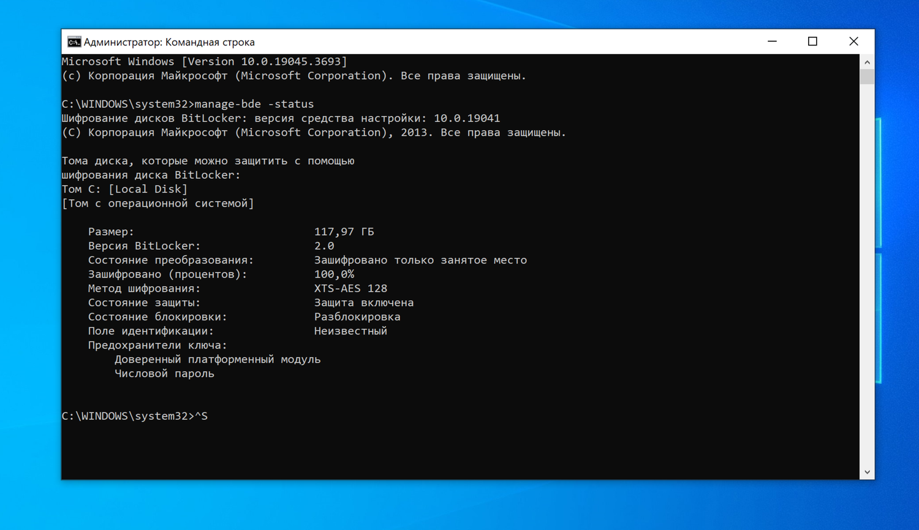
Task: Click the 100,0% encrypted value
Action: (x=334, y=274)
